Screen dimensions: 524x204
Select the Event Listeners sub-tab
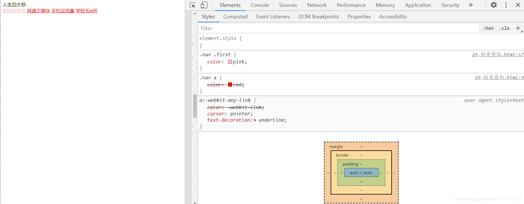273,17
